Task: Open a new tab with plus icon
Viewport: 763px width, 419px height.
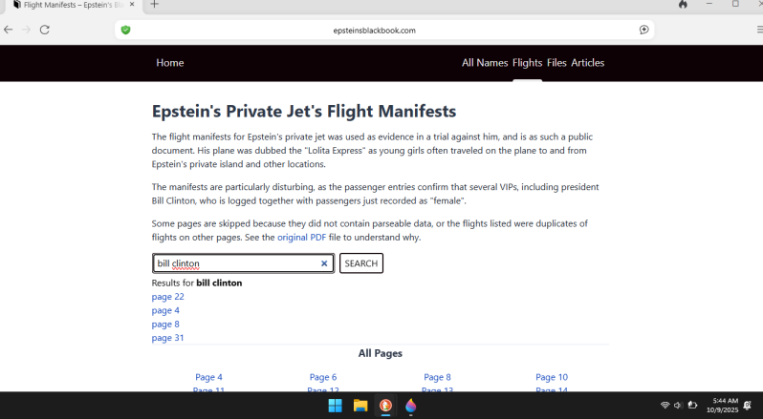Action: click(155, 5)
